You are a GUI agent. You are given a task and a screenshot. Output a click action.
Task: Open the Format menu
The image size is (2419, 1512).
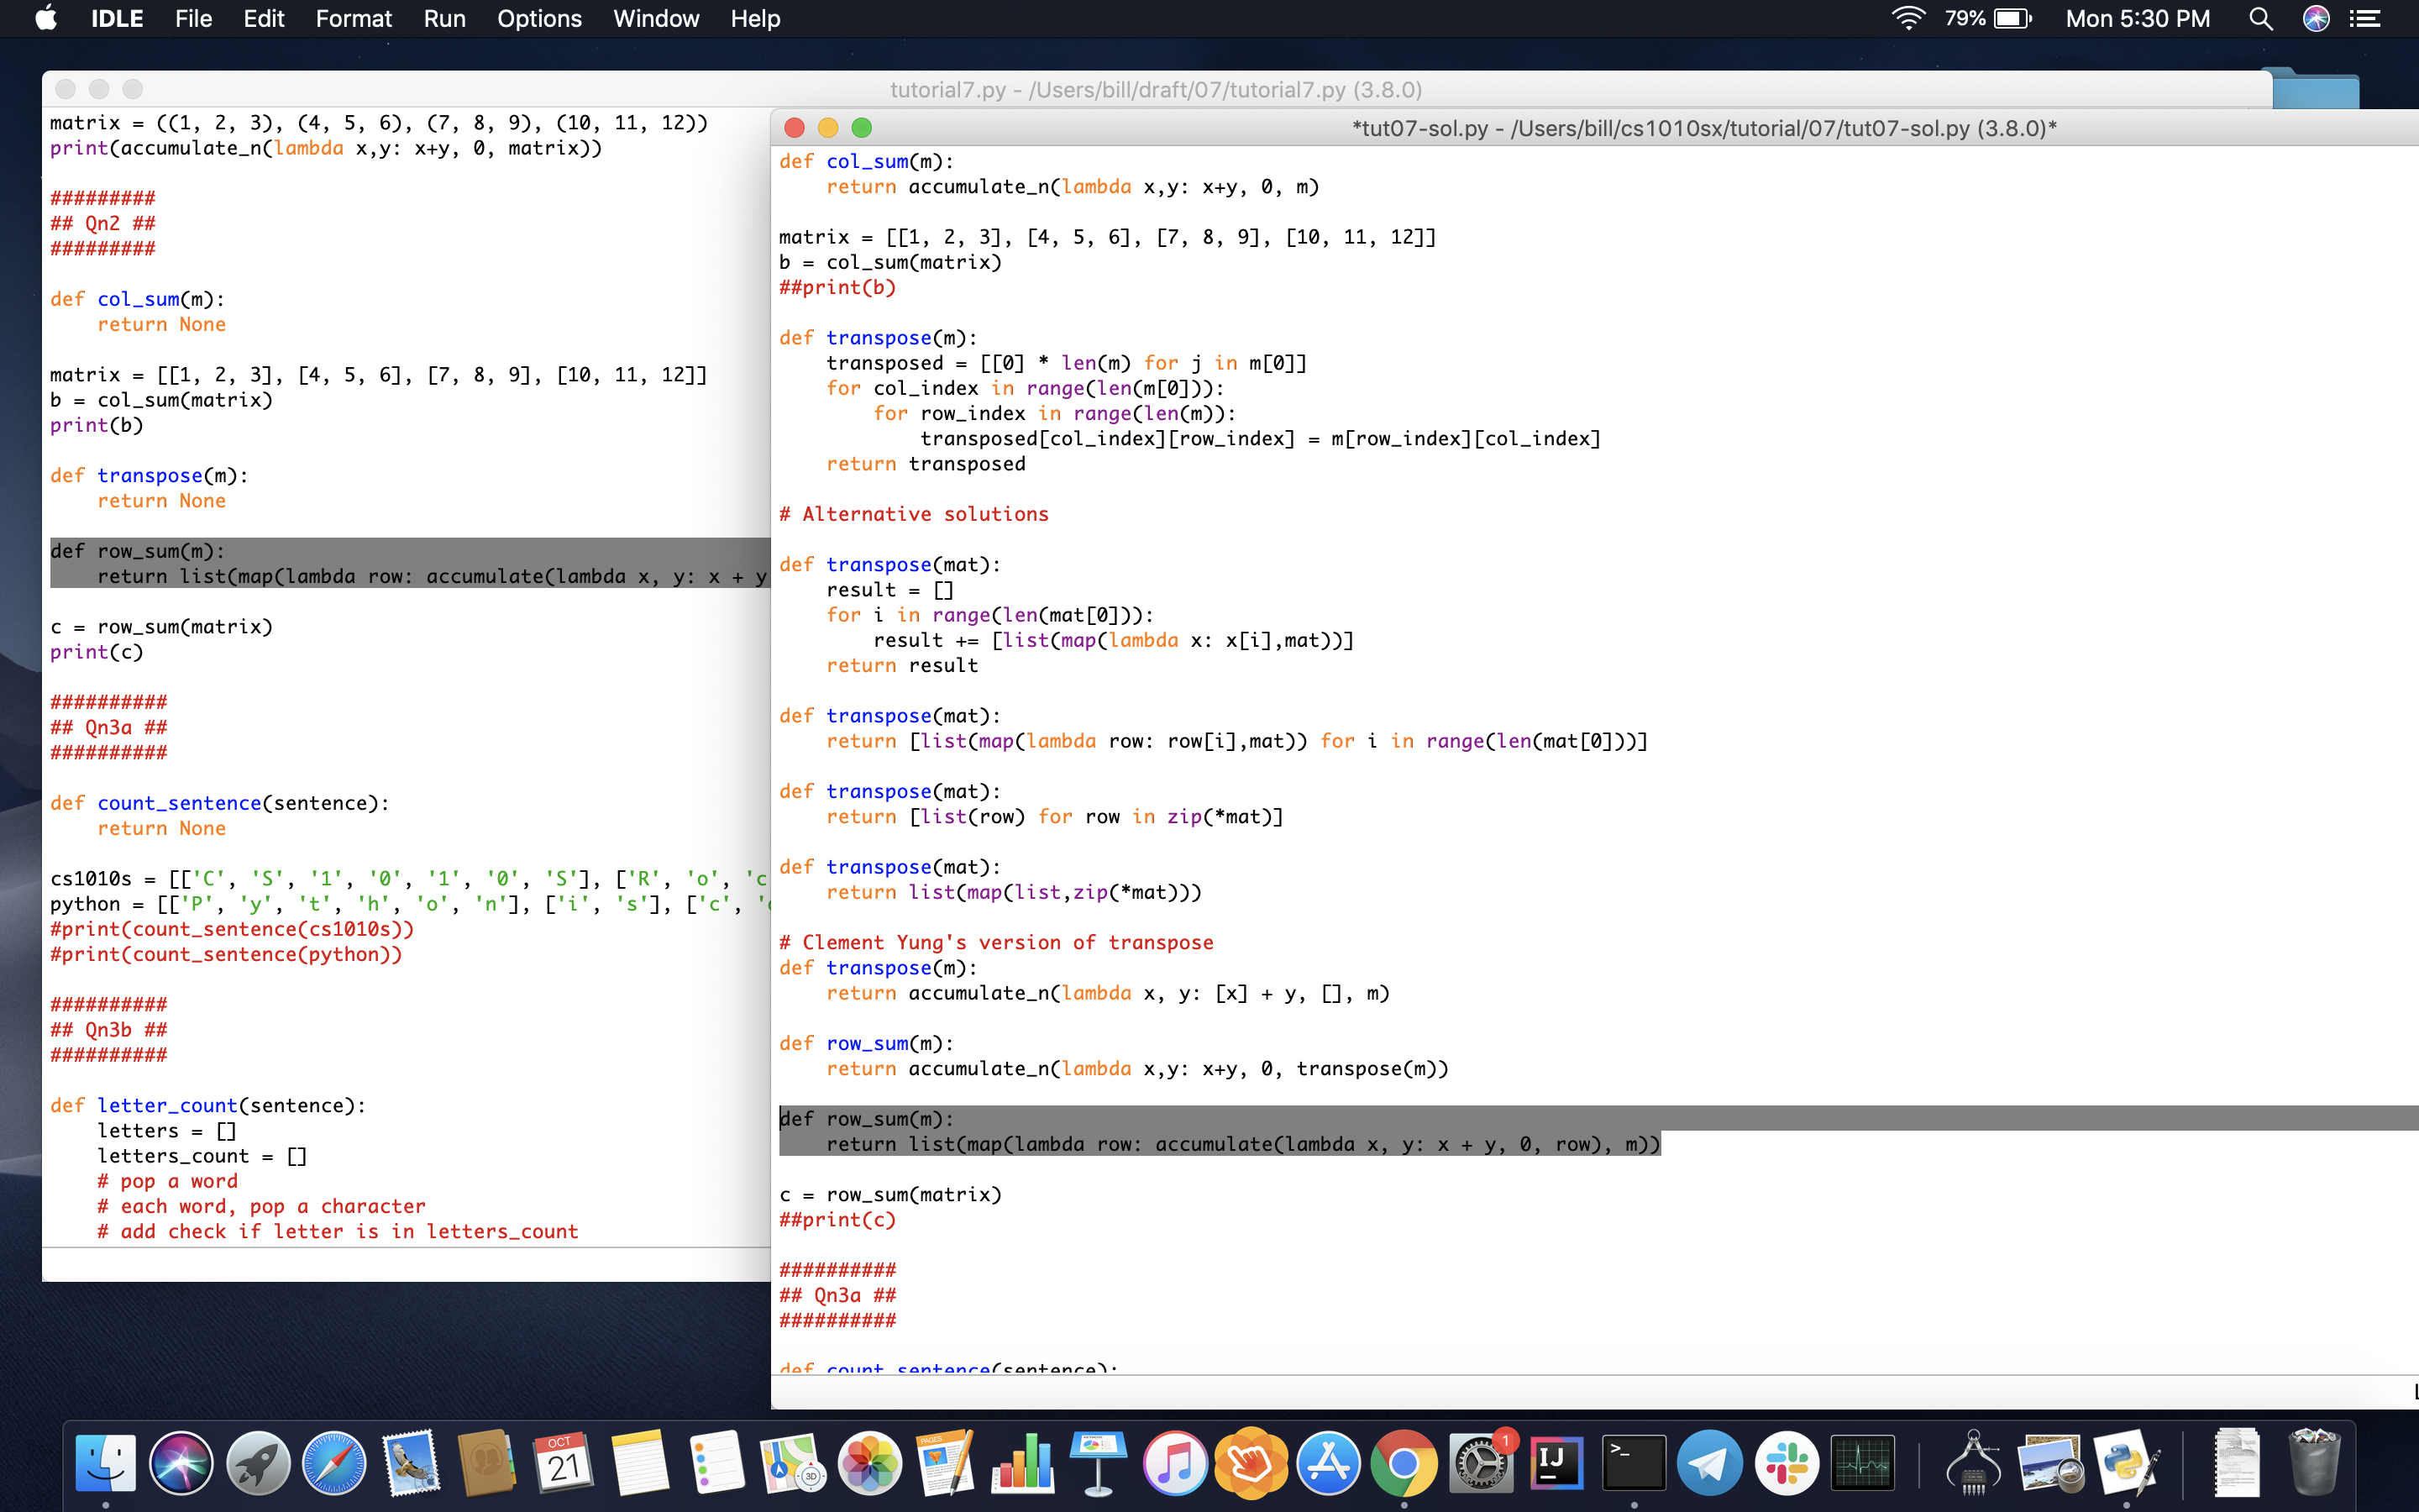pyautogui.click(x=354, y=19)
